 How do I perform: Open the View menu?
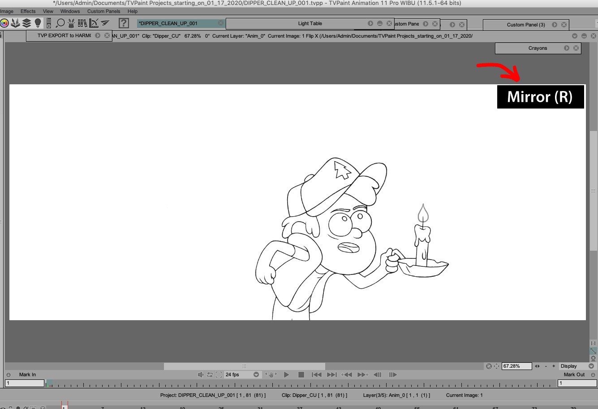(48, 11)
